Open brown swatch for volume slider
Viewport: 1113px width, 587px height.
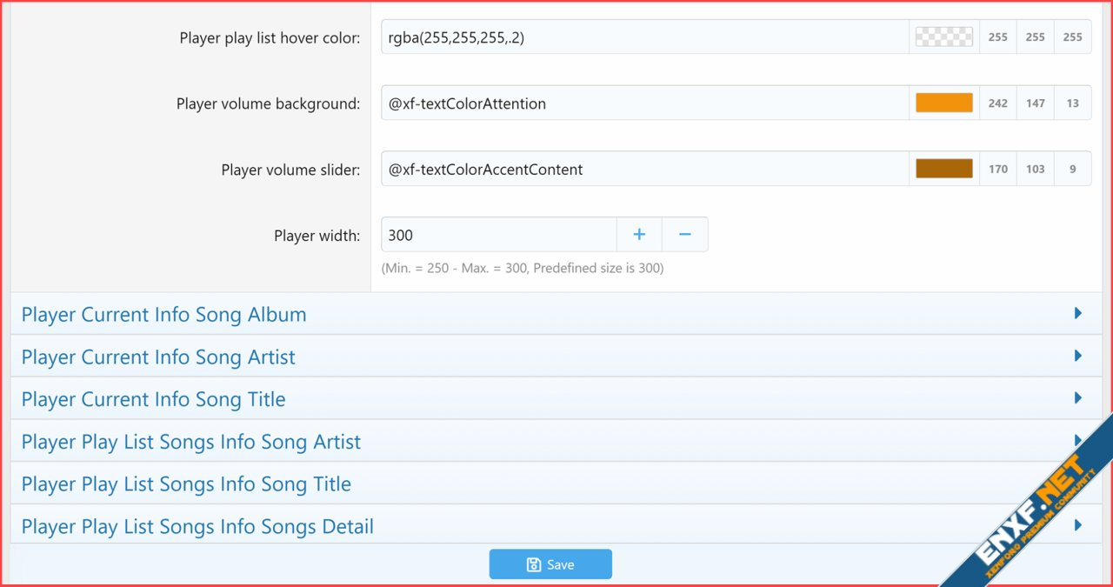click(x=944, y=170)
